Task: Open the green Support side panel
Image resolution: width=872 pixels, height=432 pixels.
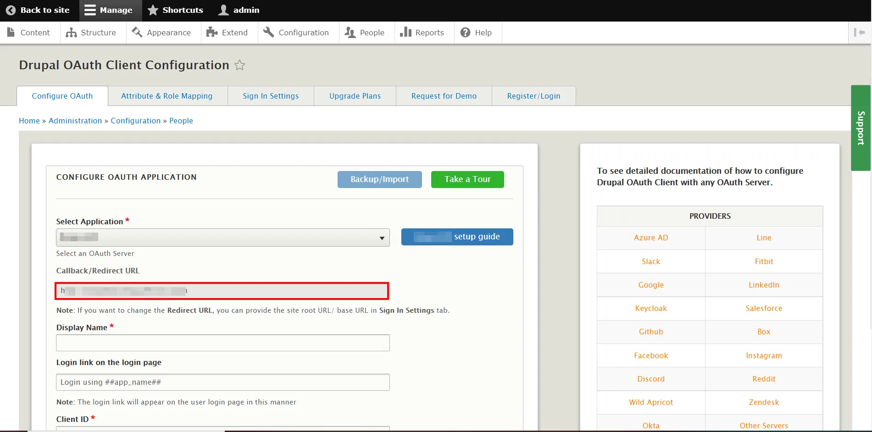Action: (861, 128)
